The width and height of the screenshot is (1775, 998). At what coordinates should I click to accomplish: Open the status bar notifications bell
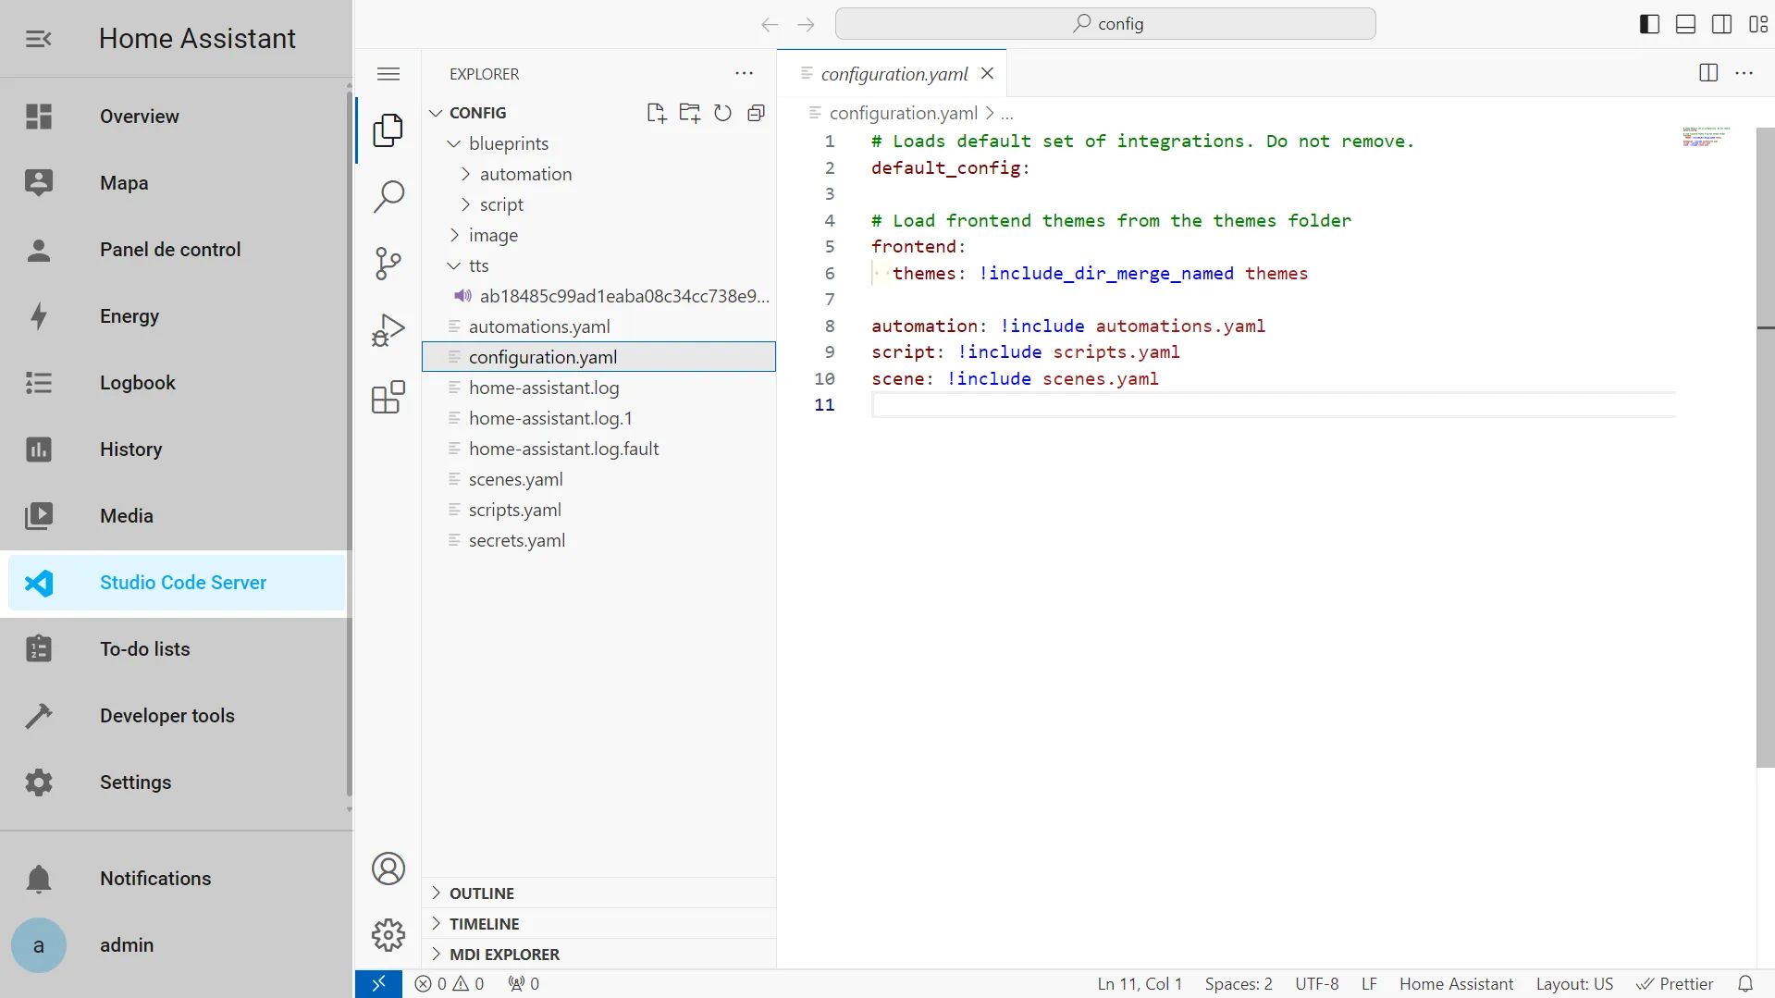click(x=1745, y=984)
